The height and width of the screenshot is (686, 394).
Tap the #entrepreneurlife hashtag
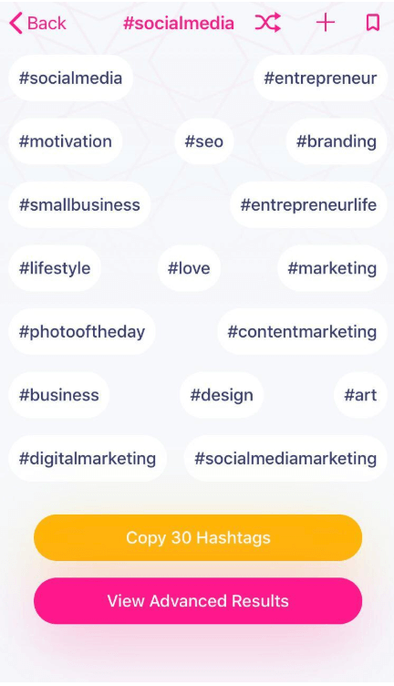308,204
